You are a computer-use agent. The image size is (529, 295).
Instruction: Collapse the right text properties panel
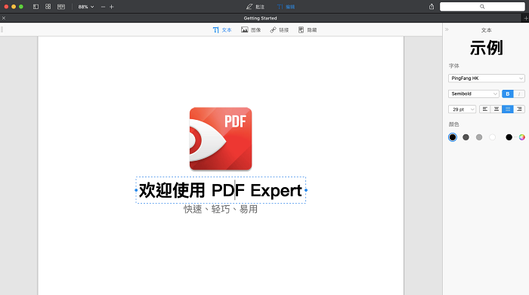[447, 29]
